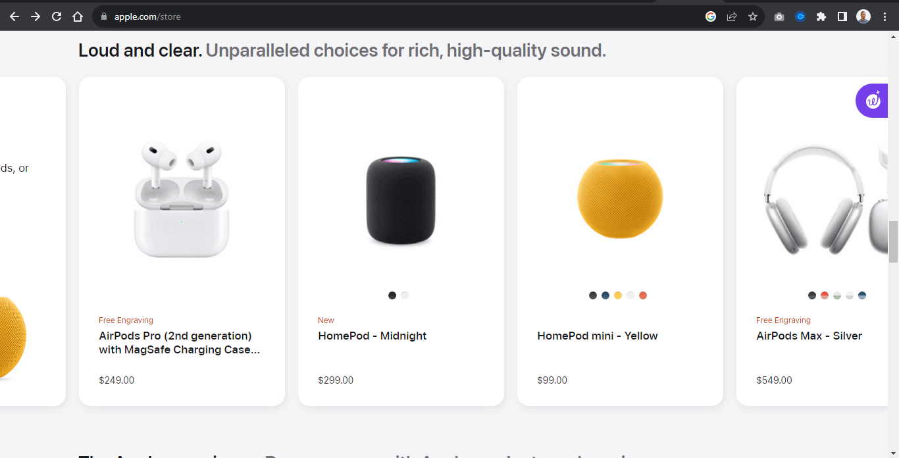Open the Chrome three-dot menu
The width and height of the screenshot is (899, 458).
pos(885,16)
